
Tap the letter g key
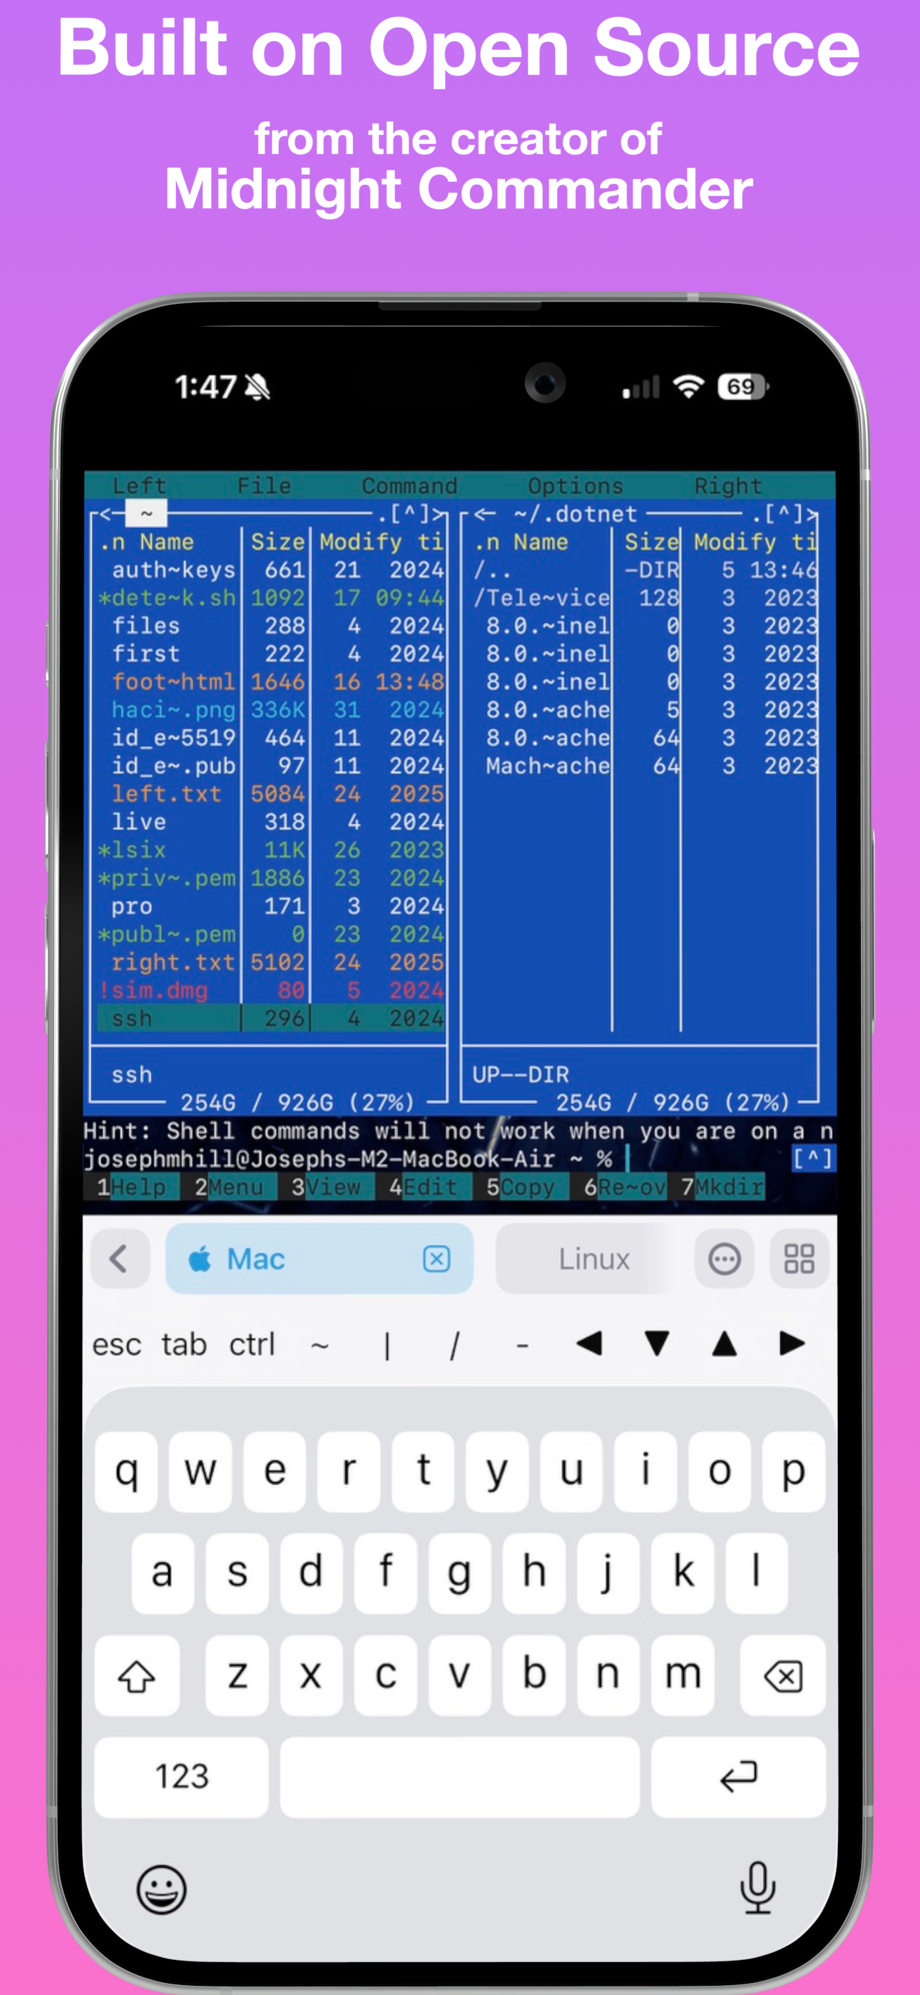(x=460, y=1573)
